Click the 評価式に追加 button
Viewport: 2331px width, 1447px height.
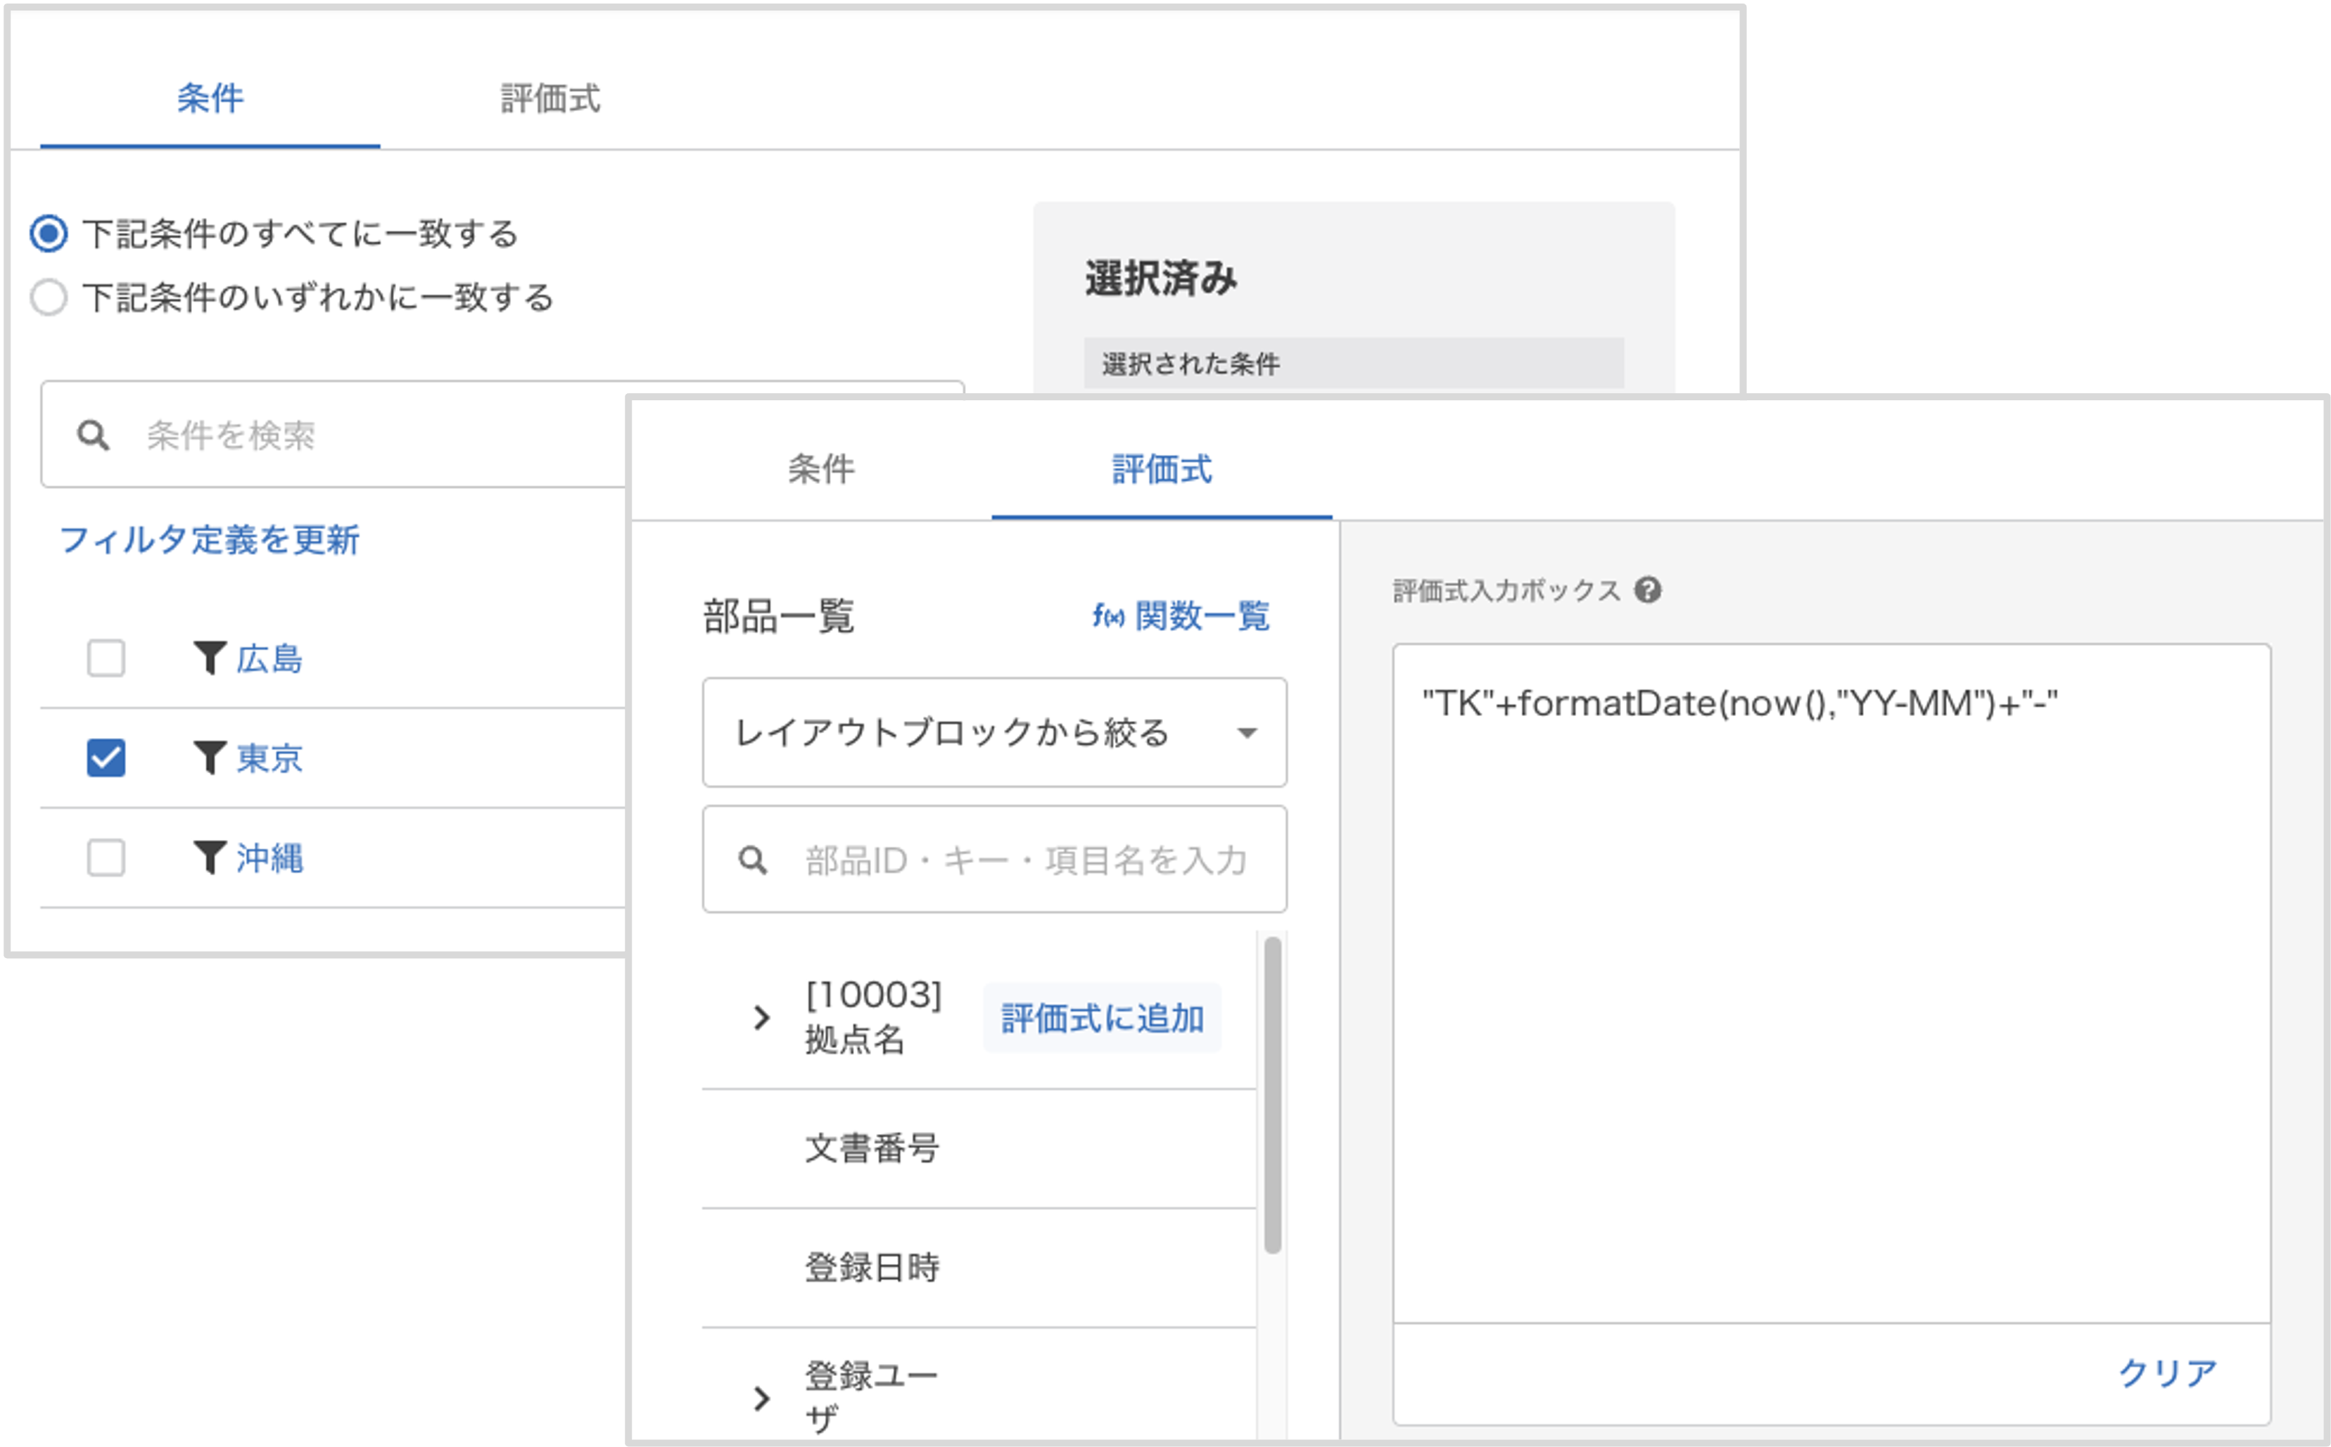[x=1103, y=1017]
